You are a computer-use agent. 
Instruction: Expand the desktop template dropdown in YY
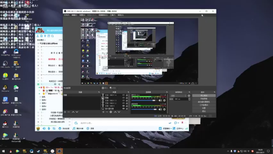[167, 129]
